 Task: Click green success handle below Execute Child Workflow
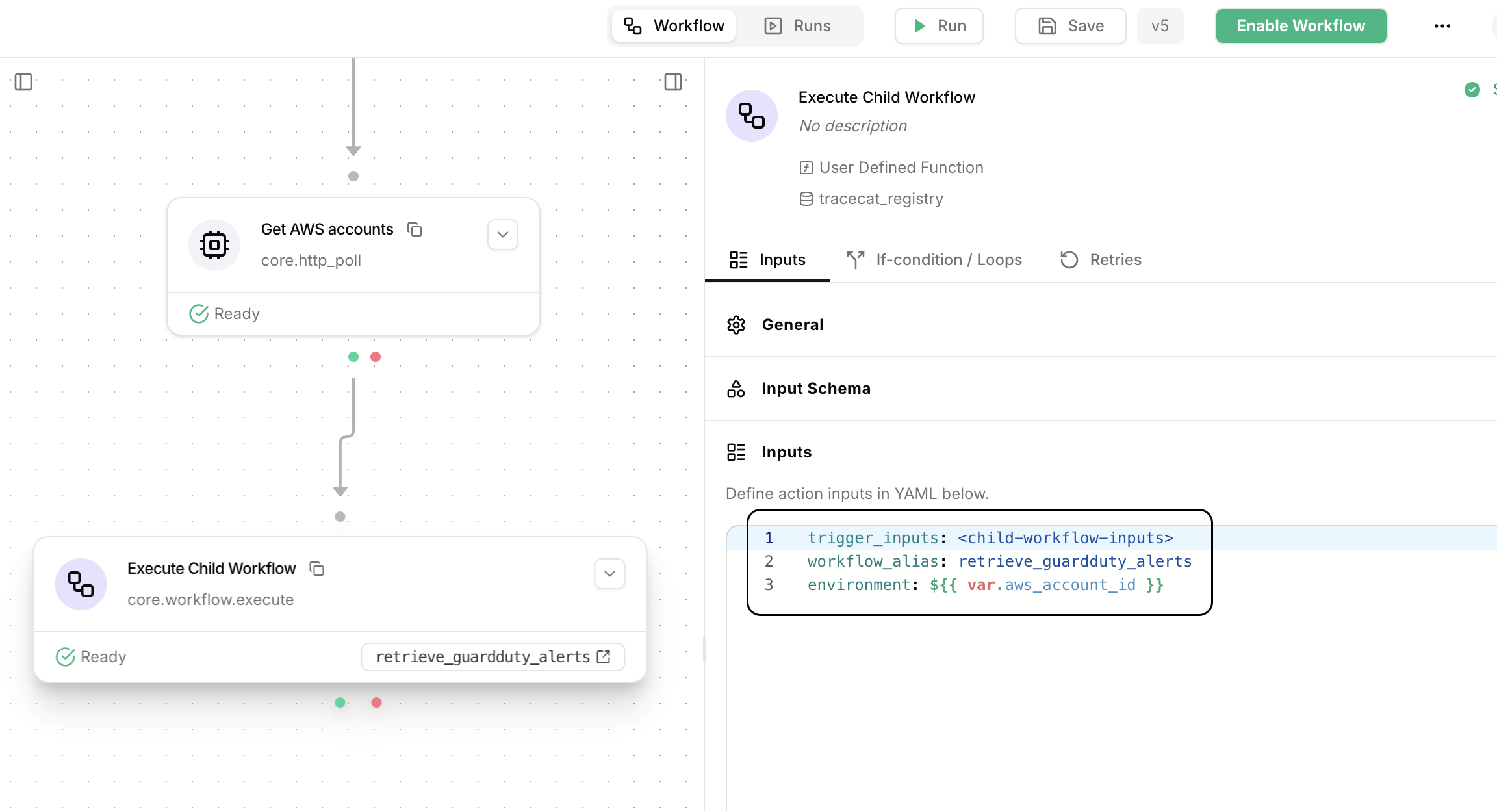pos(340,702)
